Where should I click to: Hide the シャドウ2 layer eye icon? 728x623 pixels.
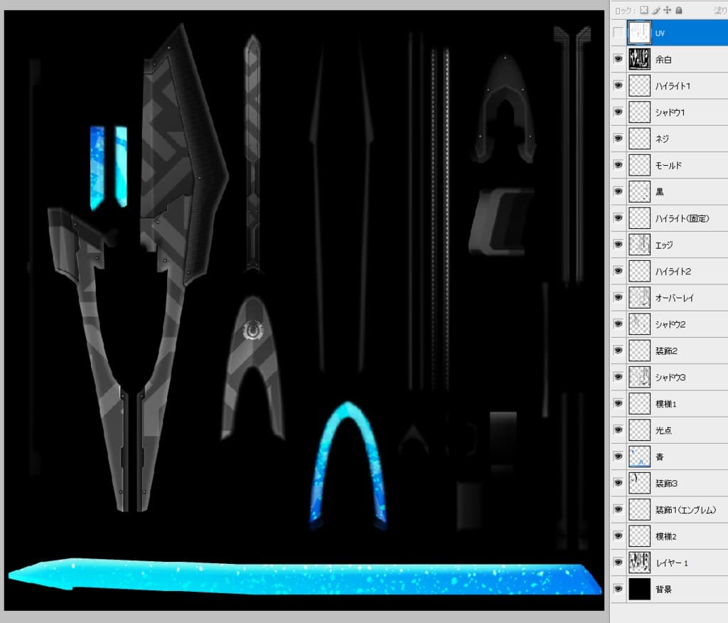pos(618,324)
